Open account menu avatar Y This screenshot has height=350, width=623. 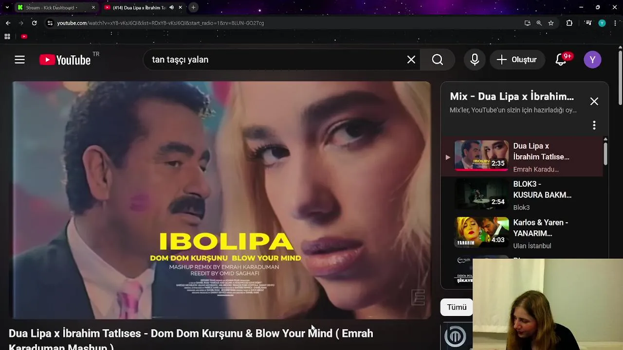pos(592,60)
